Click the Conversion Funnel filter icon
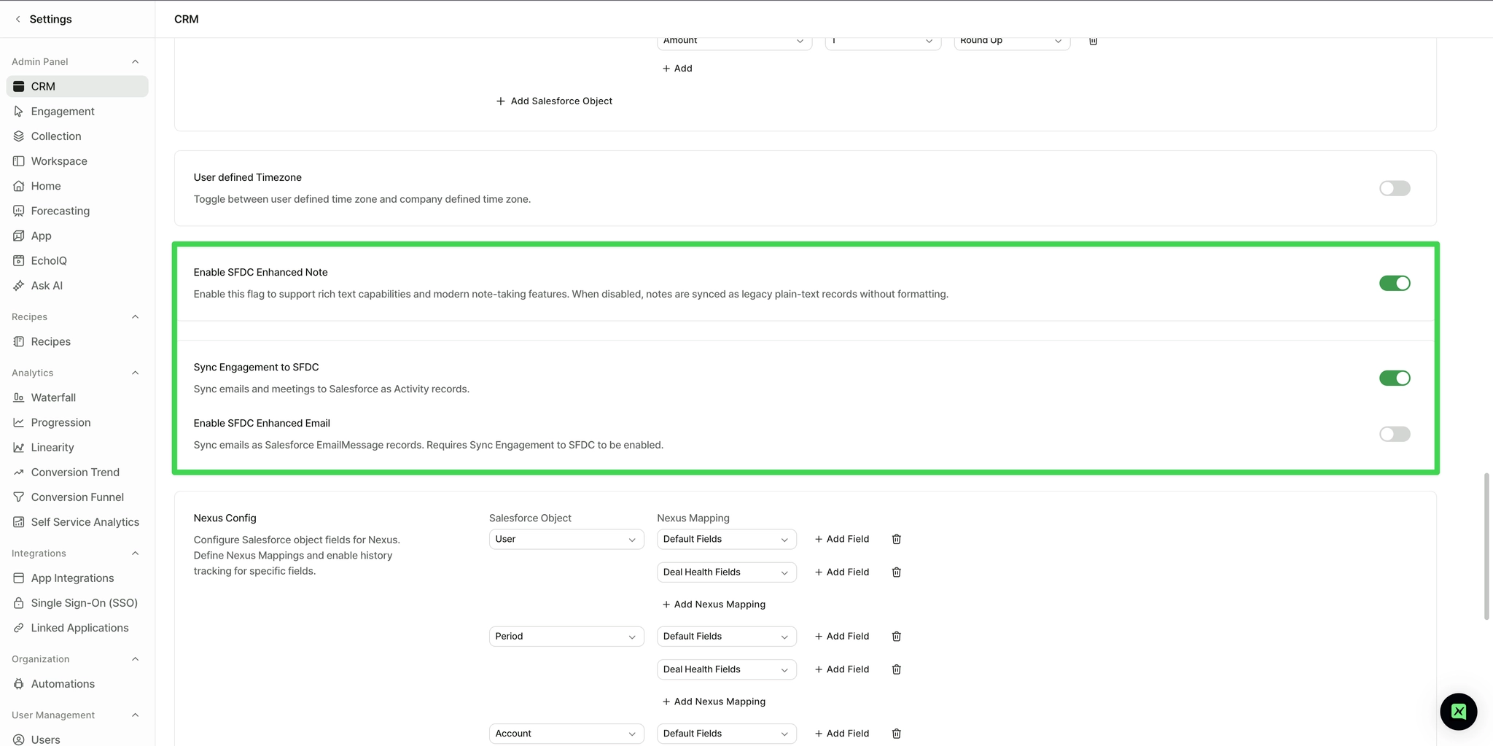1493x746 pixels. 19,497
